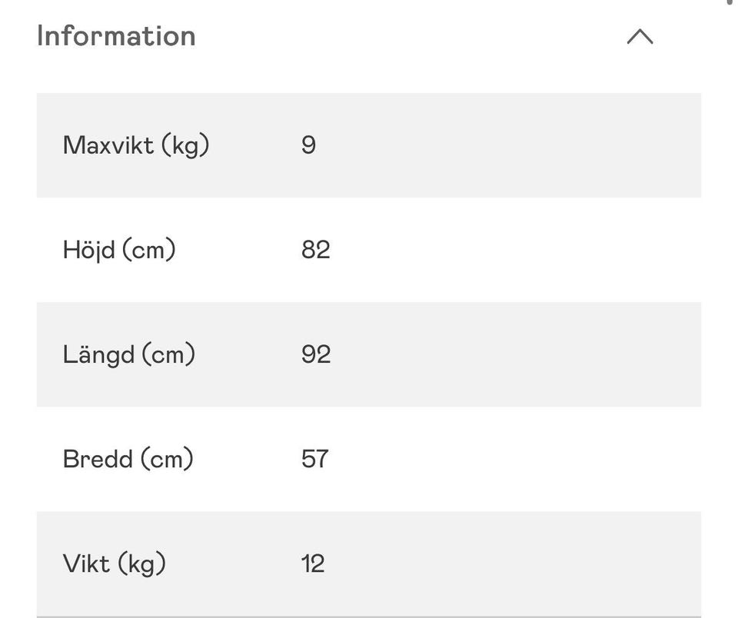Select the Höjd (cm) label
Image resolution: width=738 pixels, height=618 pixels.
[119, 250]
